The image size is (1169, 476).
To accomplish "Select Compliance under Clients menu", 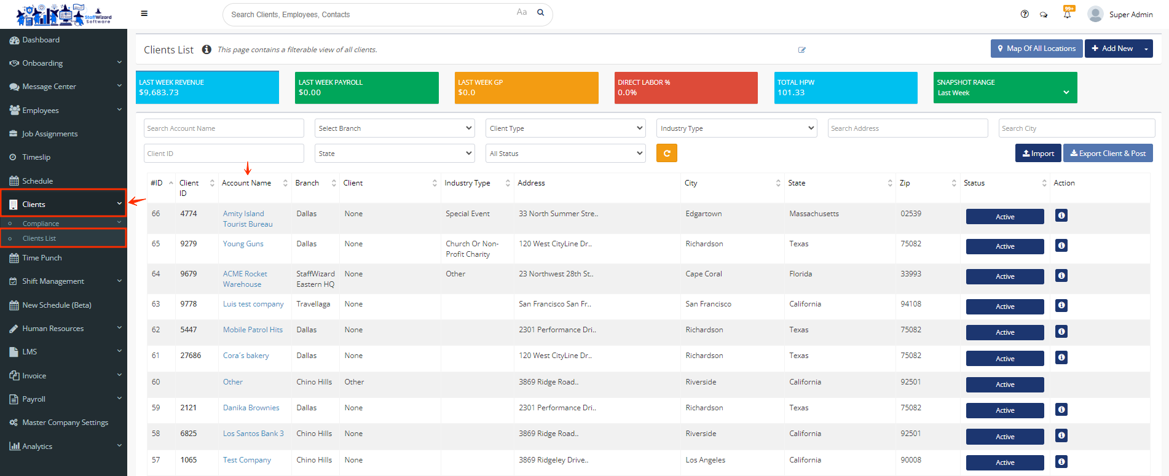I will pyautogui.click(x=41, y=224).
